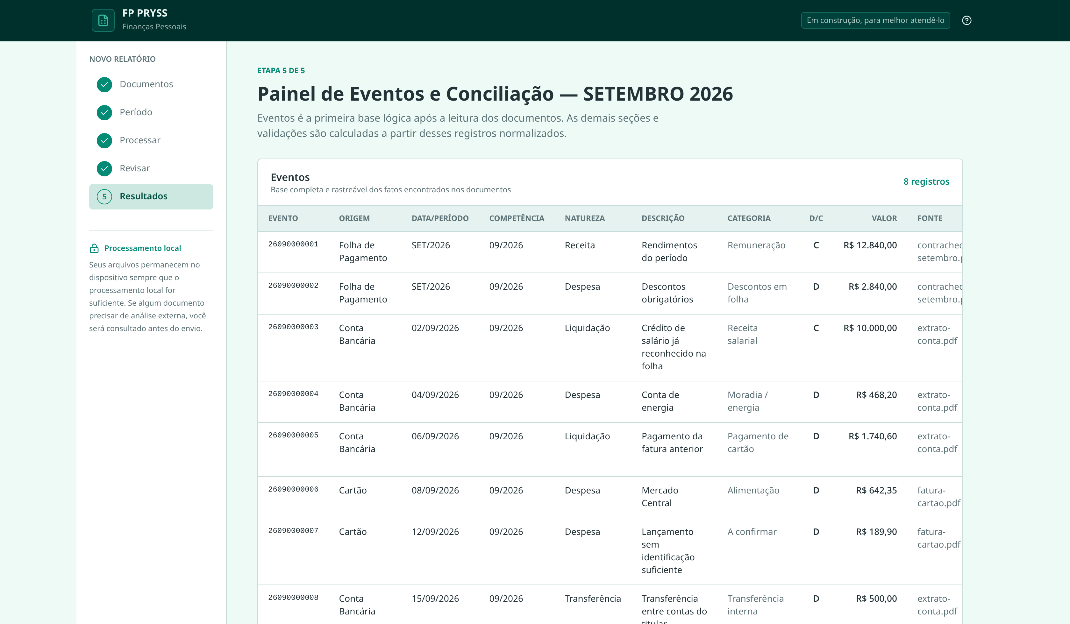Click the 'A confirmar' category cell

click(x=752, y=532)
